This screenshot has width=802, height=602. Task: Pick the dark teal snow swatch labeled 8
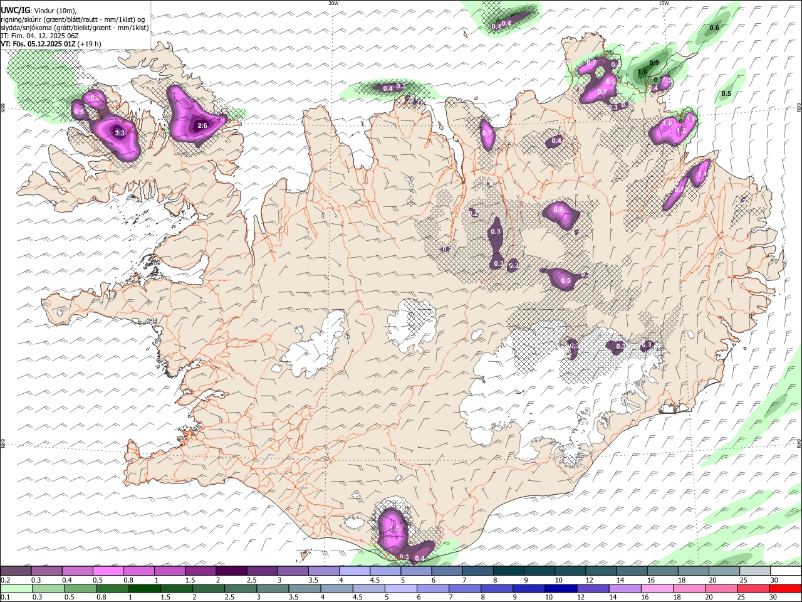508,571
